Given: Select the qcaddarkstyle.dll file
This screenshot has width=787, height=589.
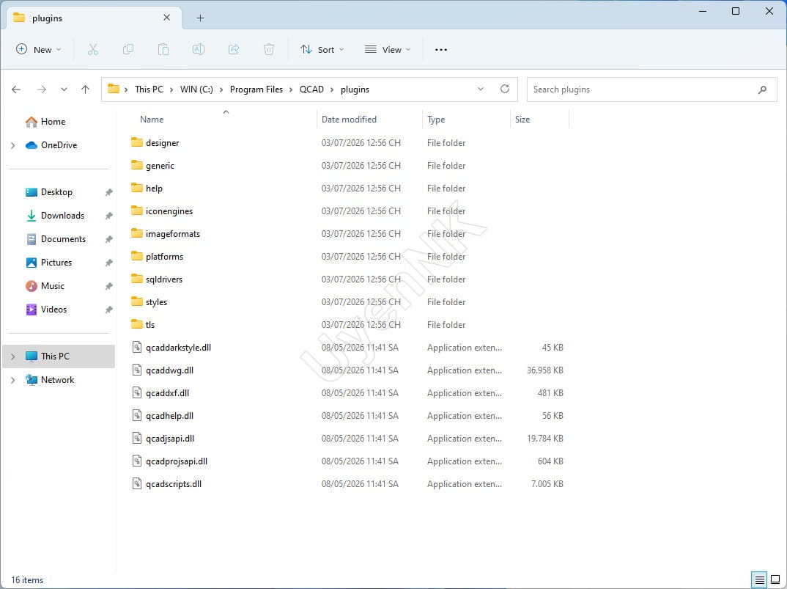Looking at the screenshot, I should (178, 348).
